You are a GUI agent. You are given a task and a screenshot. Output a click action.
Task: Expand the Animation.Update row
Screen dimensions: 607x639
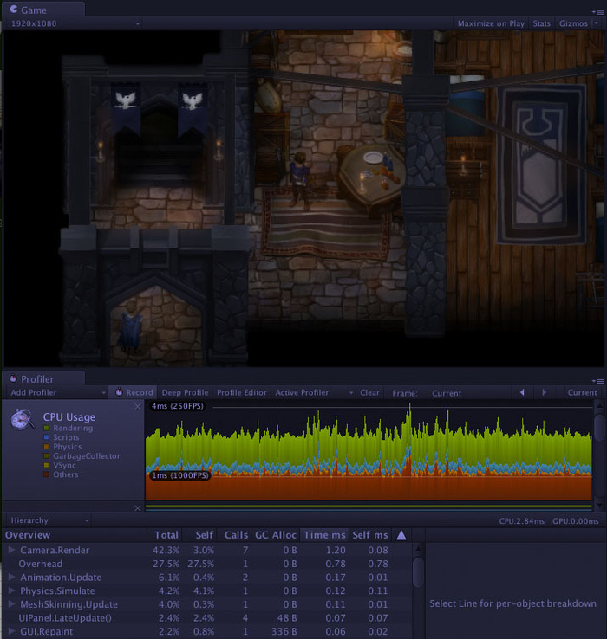[12, 578]
